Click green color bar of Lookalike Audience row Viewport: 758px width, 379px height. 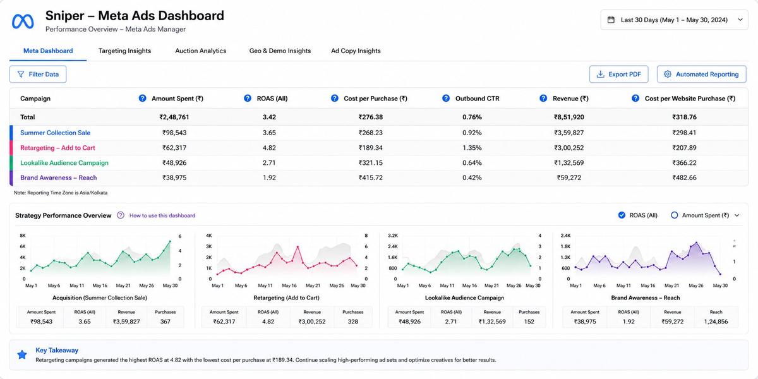point(11,163)
